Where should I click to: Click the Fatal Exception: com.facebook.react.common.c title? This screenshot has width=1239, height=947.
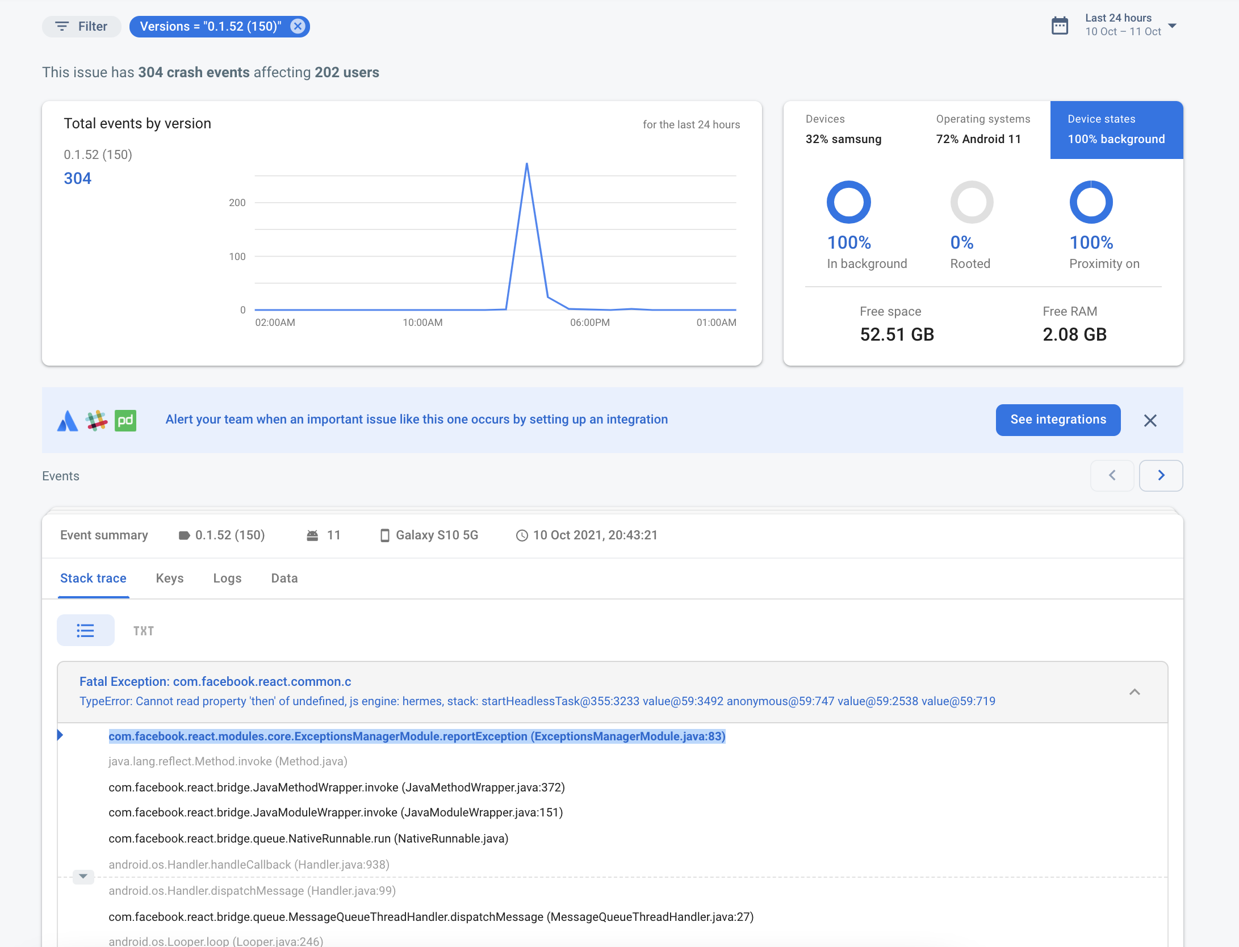(x=215, y=681)
